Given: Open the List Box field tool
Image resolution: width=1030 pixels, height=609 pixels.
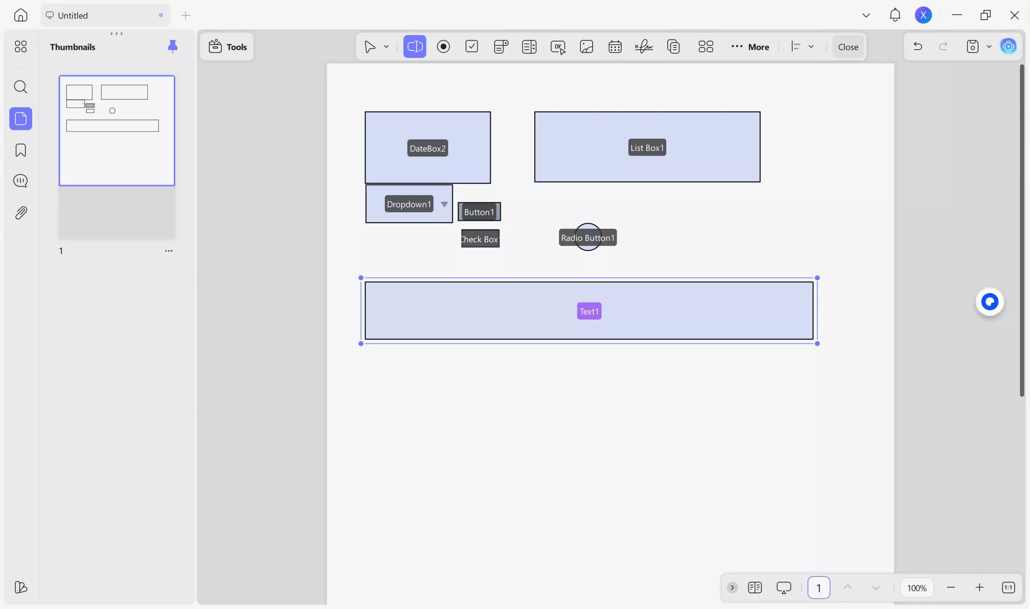Looking at the screenshot, I should (529, 46).
